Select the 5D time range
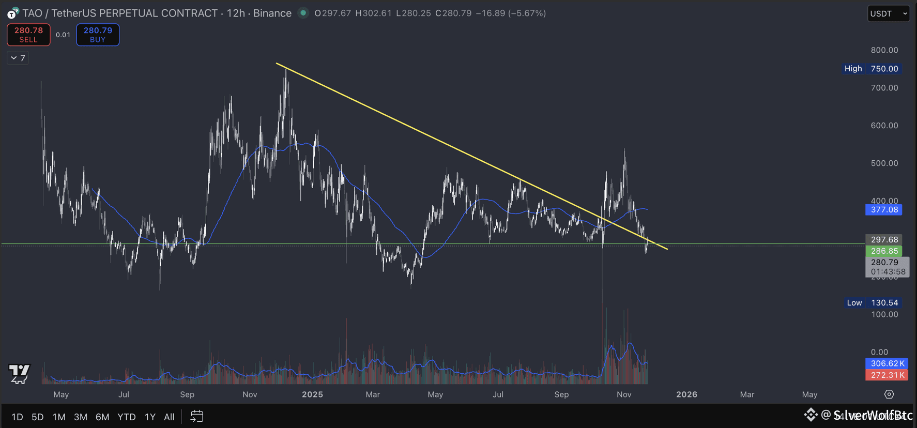This screenshot has height=428, width=917. (x=38, y=417)
